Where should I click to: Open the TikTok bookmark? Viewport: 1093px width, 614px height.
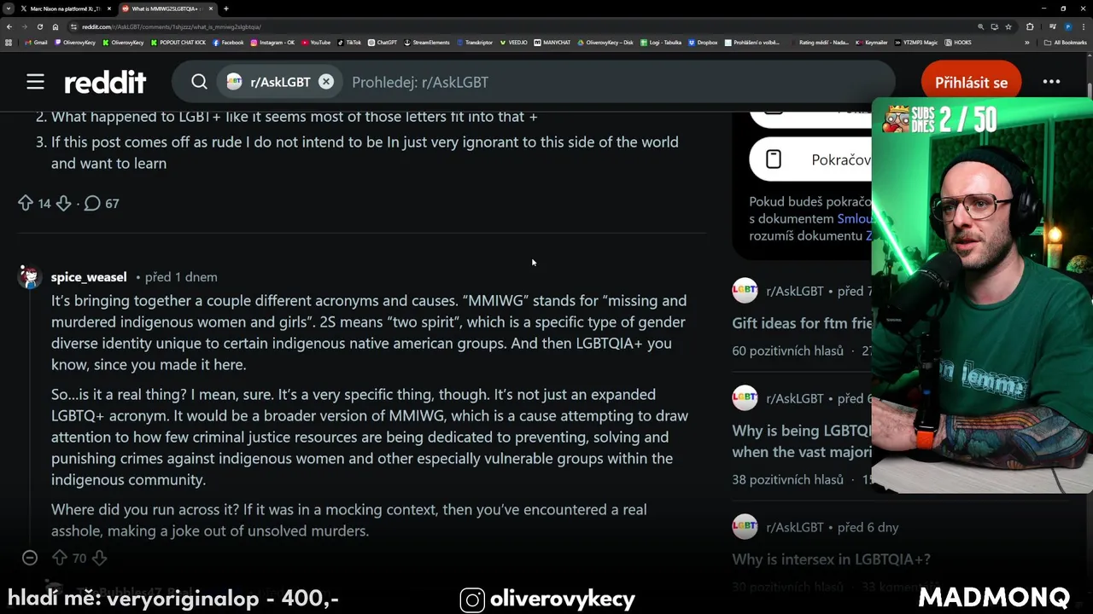coord(349,42)
